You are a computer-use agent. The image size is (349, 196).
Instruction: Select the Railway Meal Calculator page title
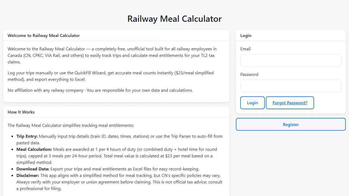(174, 19)
